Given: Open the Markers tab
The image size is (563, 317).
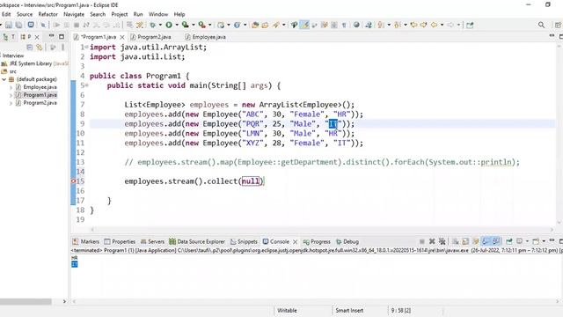Looking at the screenshot, I should [x=86, y=241].
